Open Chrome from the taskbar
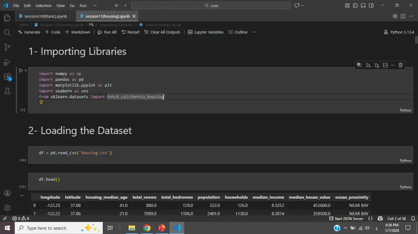This screenshot has width=418, height=234. (147, 228)
